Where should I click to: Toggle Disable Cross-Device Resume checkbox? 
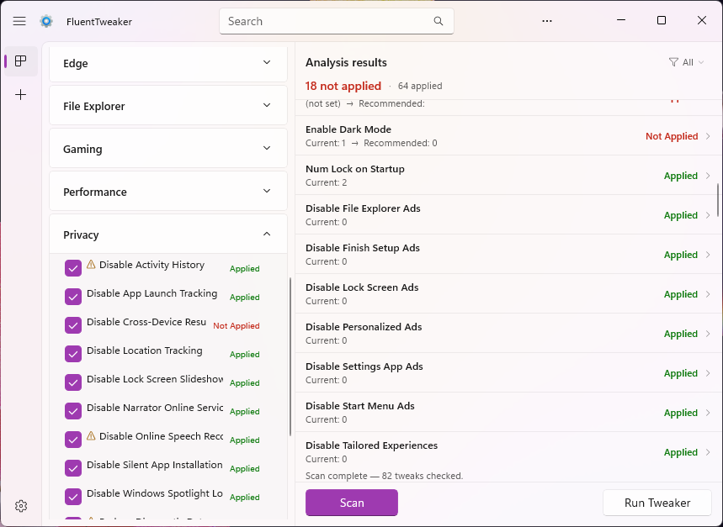point(73,325)
